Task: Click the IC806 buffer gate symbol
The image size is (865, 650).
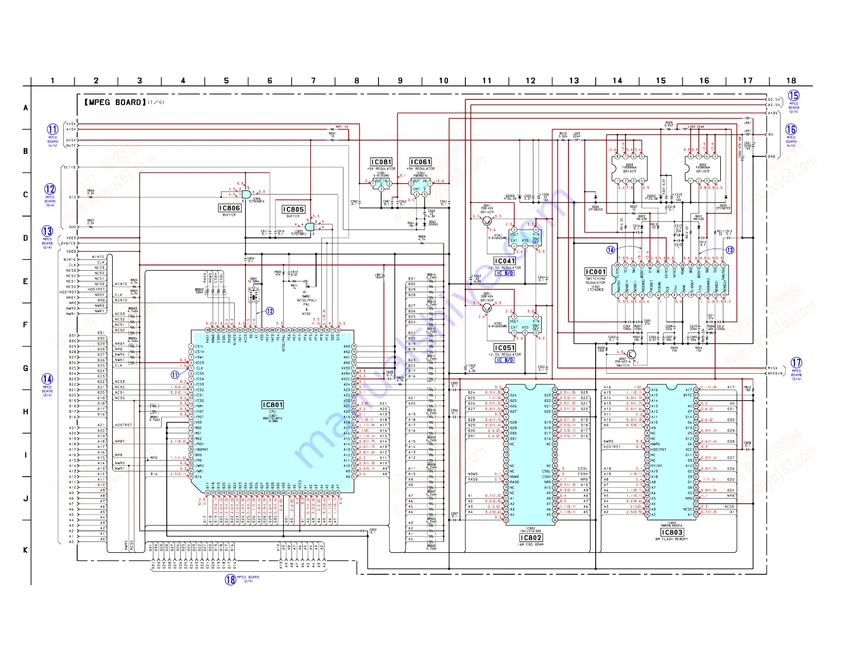Action: coord(246,194)
